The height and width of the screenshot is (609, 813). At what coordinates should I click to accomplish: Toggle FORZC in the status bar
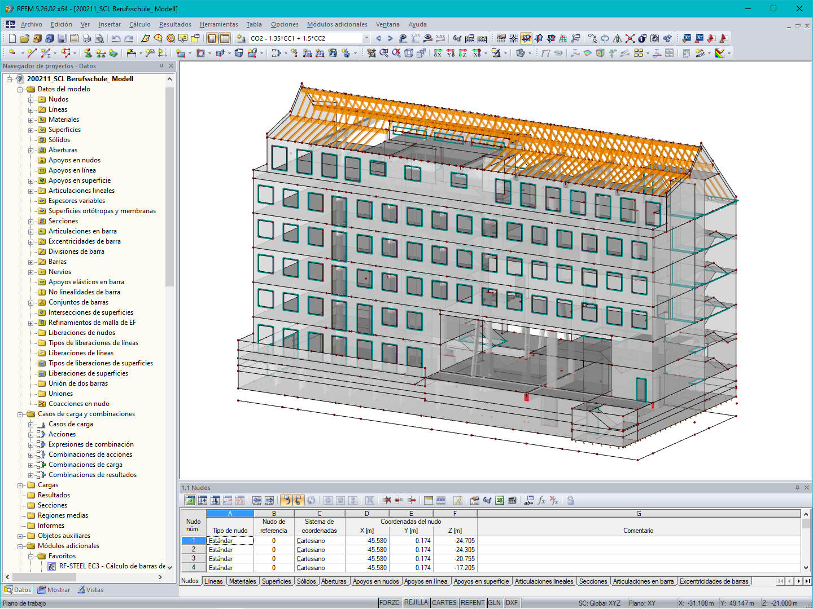(x=390, y=602)
